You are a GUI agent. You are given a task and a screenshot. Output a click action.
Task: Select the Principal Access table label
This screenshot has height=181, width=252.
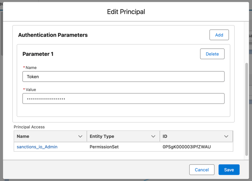[29, 127]
